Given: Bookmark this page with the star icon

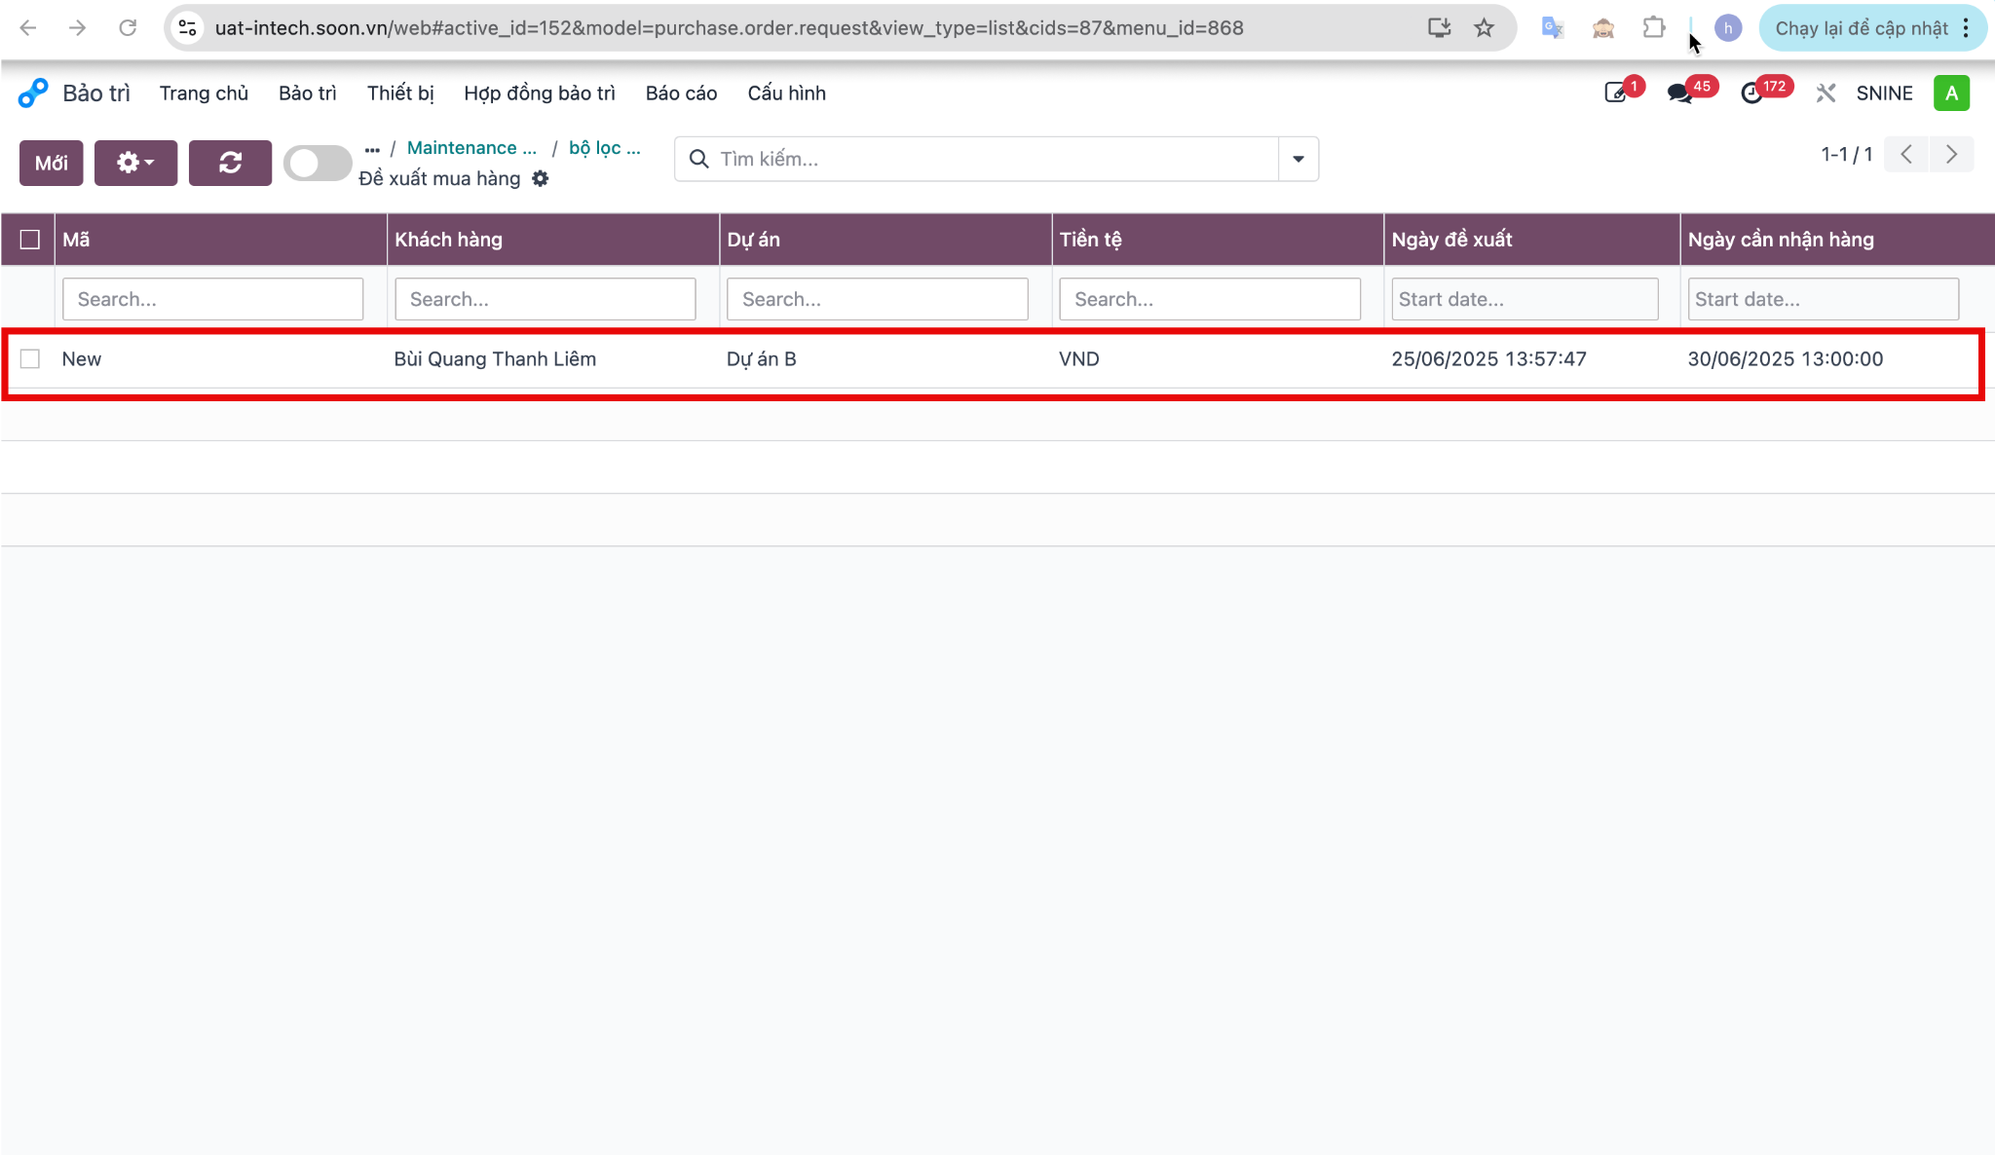Looking at the screenshot, I should click(x=1484, y=28).
